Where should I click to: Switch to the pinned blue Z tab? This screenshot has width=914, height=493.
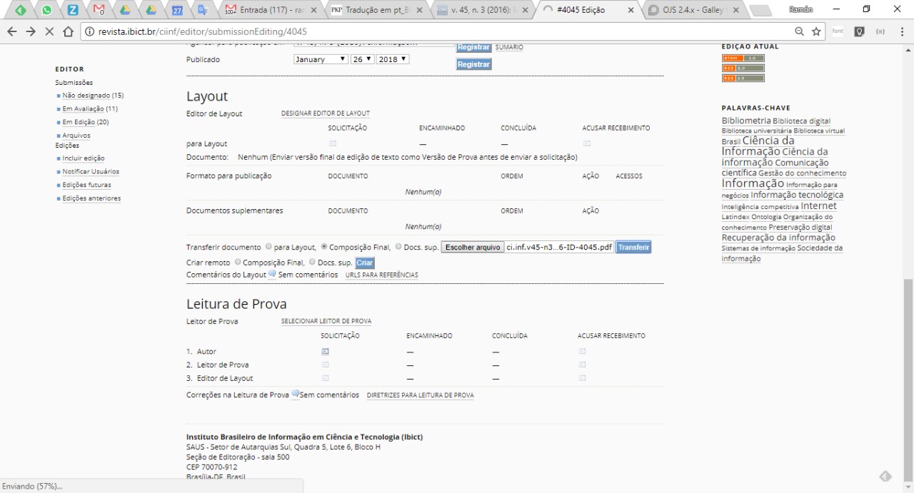point(73,10)
